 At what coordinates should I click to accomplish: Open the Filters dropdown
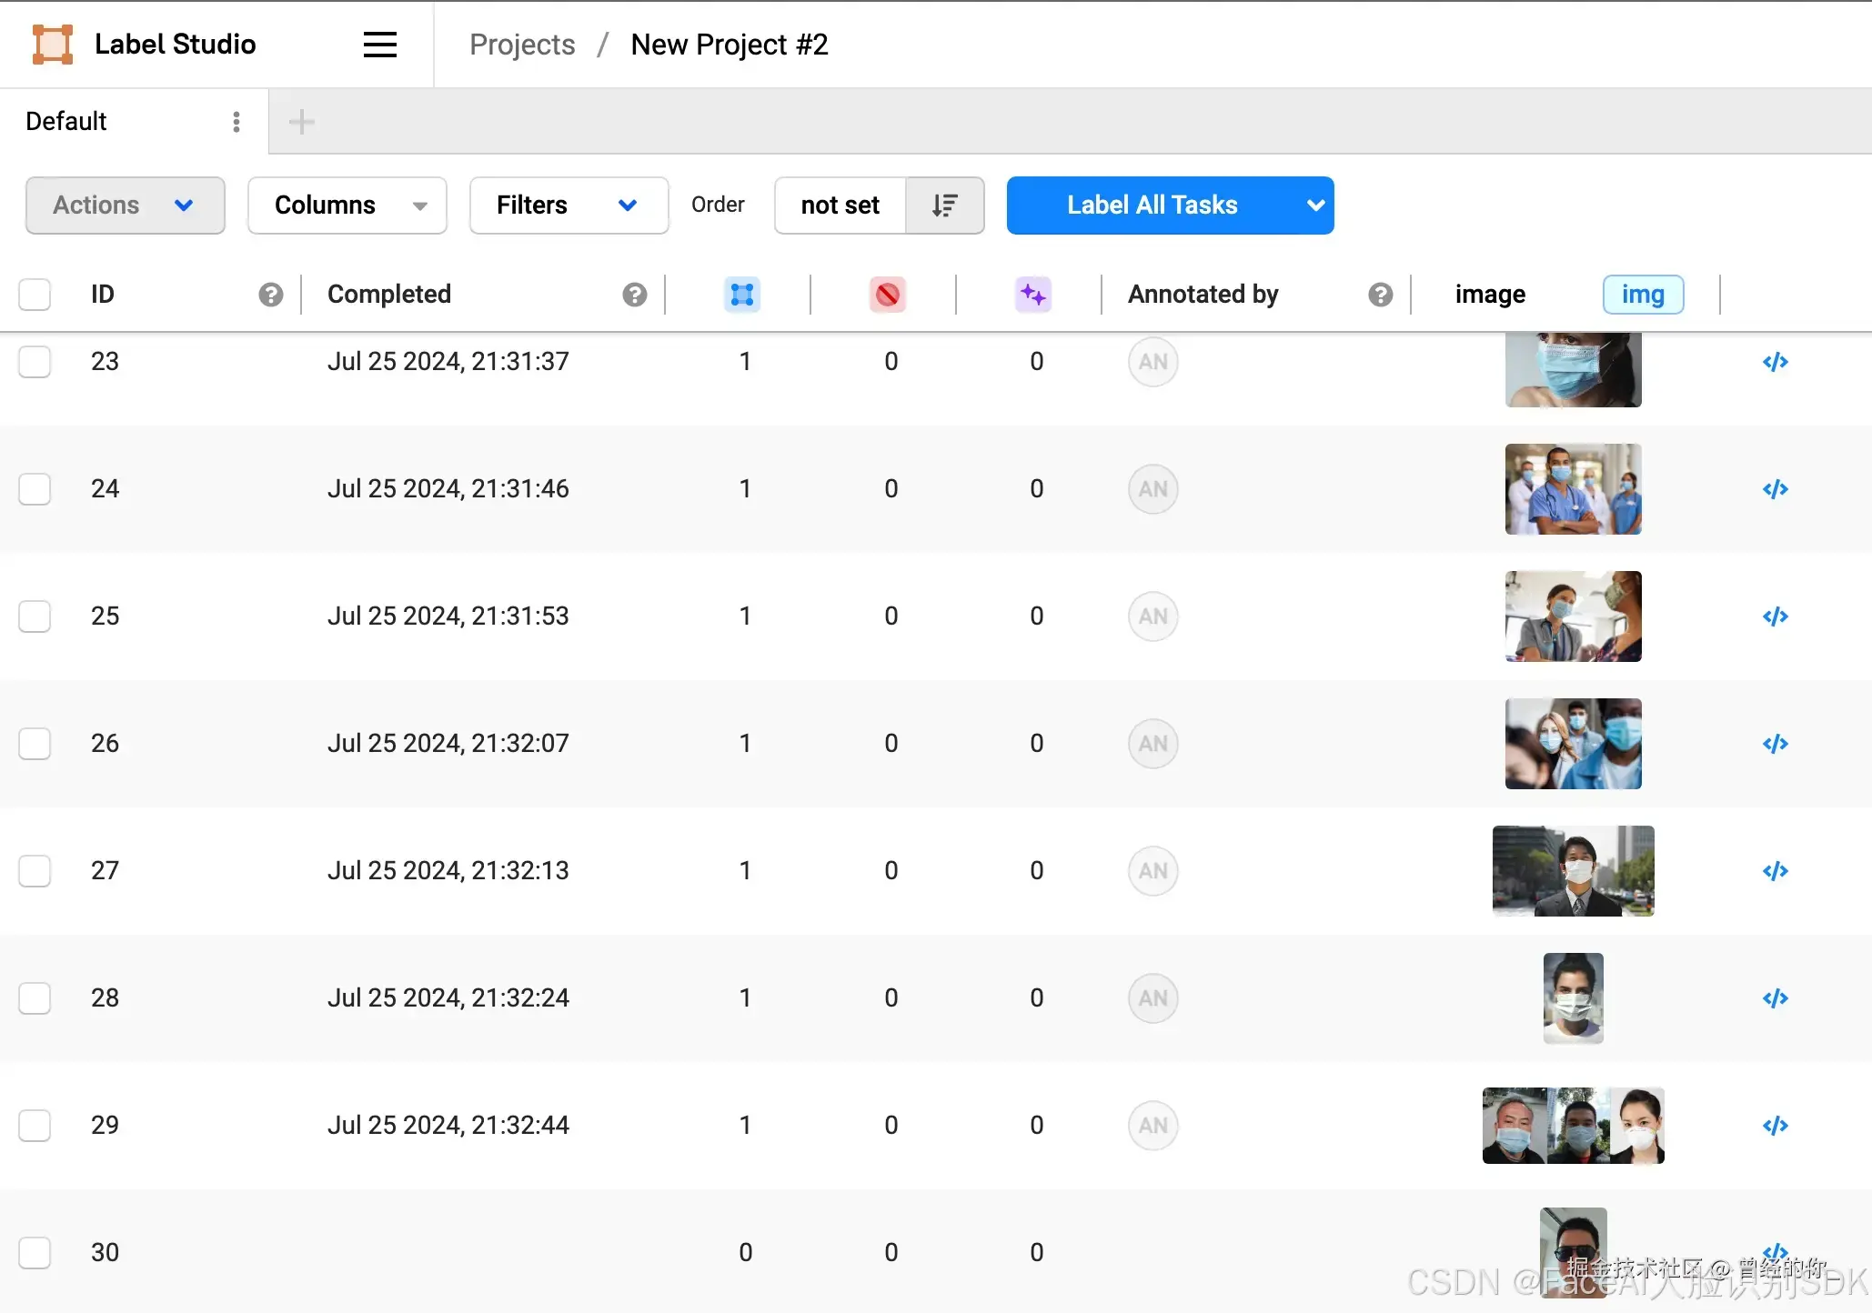[569, 205]
